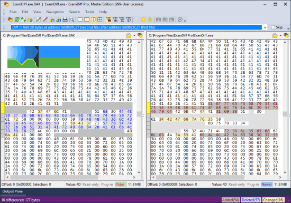This screenshot has height=203, width=291.
Task: Click the Compare files toolbar icon
Action: tap(10, 20)
